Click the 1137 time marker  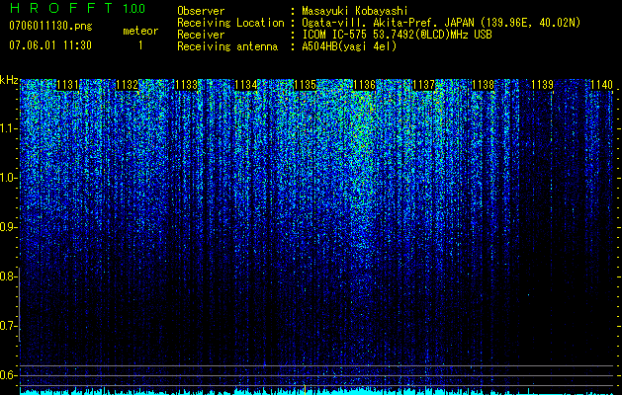tap(423, 85)
